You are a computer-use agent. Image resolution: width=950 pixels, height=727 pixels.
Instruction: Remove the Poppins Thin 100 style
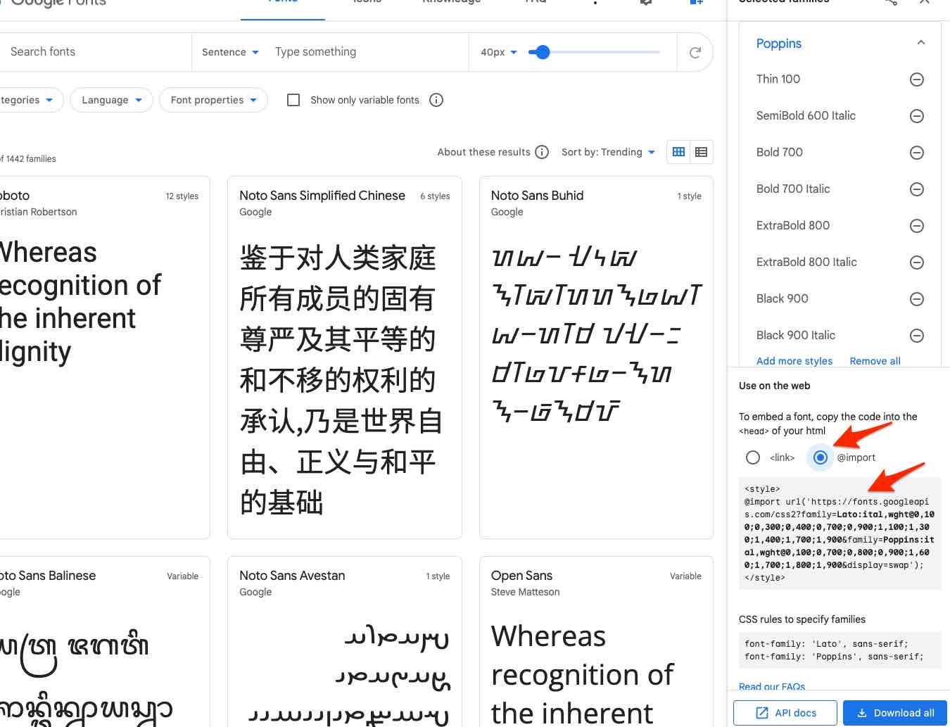(917, 80)
